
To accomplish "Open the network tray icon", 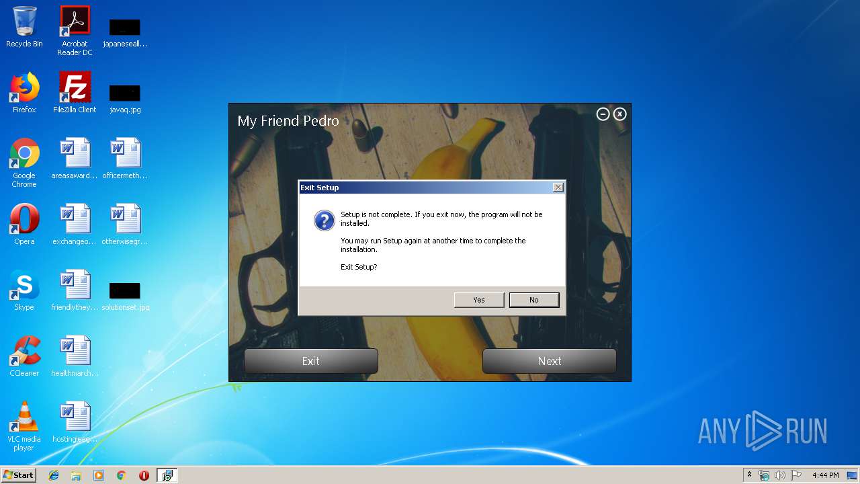I will 764,475.
